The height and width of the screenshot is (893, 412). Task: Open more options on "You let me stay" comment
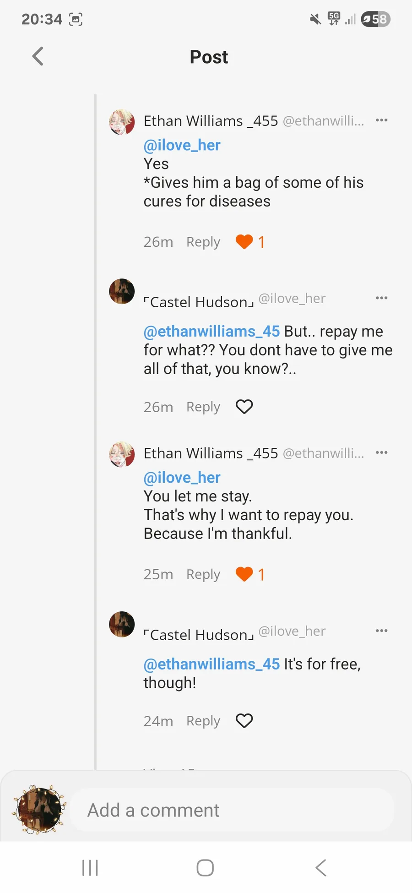point(381,453)
